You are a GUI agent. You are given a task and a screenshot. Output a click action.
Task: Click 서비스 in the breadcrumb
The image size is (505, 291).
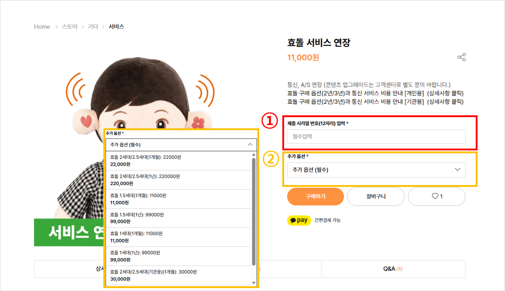point(116,27)
